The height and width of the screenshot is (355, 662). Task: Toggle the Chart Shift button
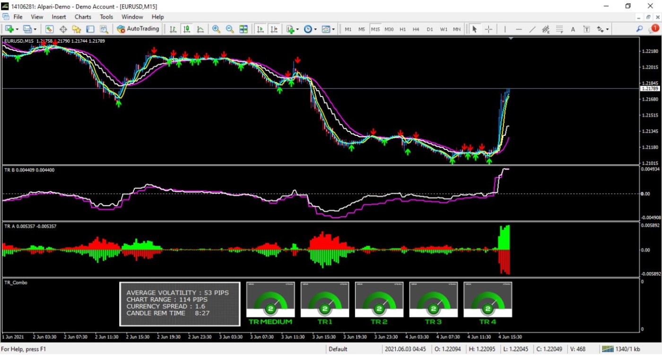pyautogui.click(x=274, y=29)
